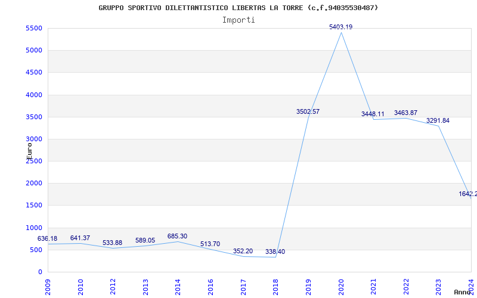The height and width of the screenshot is (298, 477).
Task: Click the 2023 x-axis year label
Action: (438, 287)
